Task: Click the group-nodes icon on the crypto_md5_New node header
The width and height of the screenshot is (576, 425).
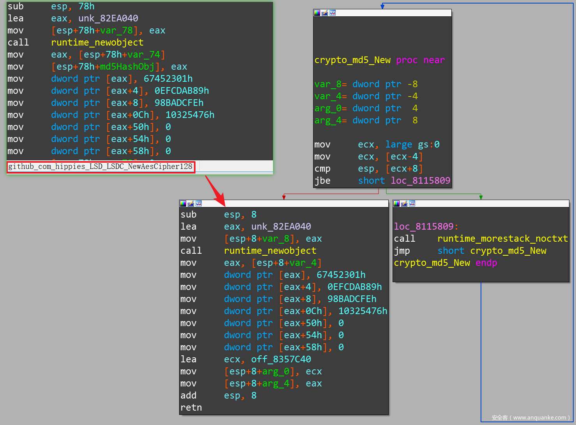Action: point(333,13)
